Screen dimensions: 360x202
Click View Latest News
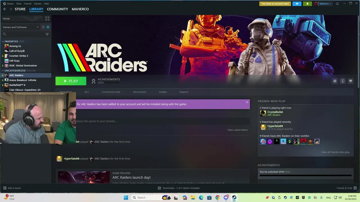tap(237, 130)
